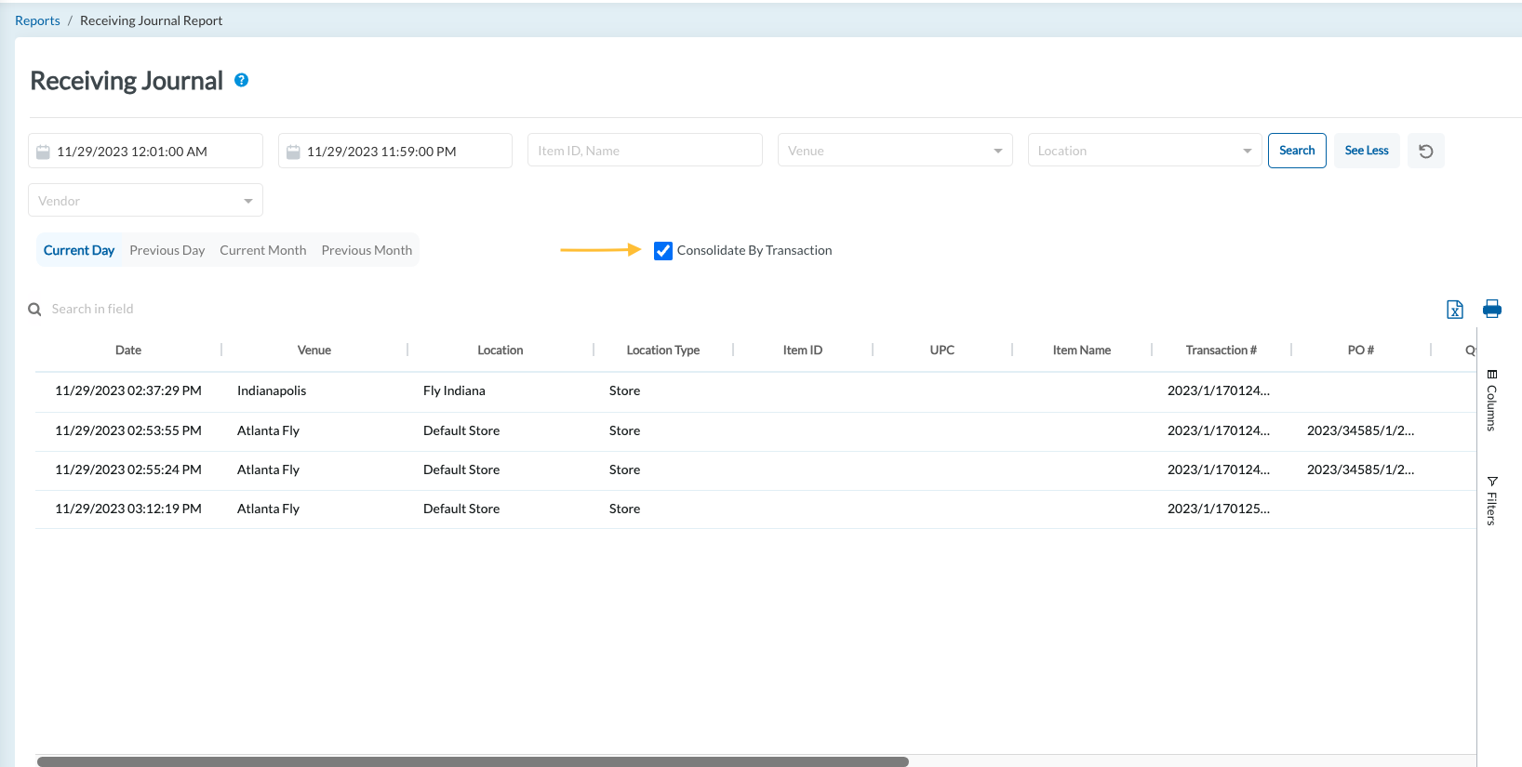
Task: Sort by Venue column header
Action: (314, 350)
